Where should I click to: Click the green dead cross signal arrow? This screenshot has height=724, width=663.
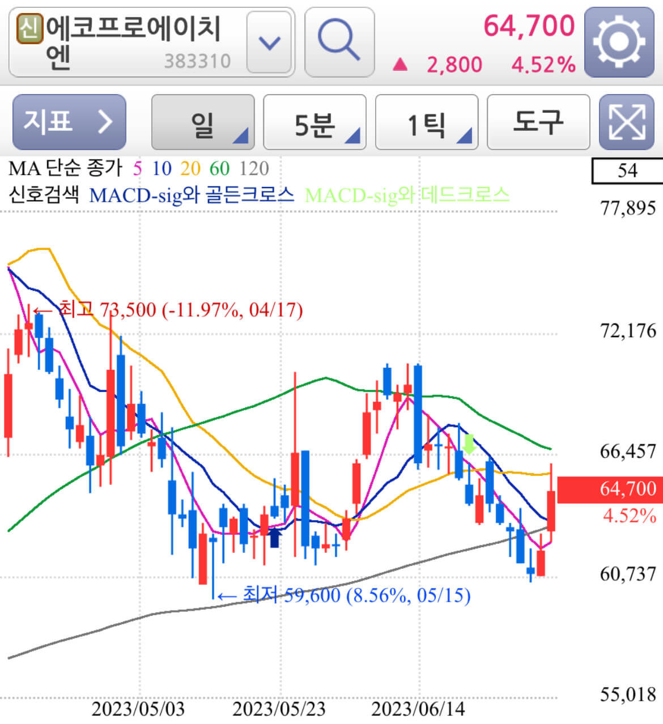coord(469,445)
